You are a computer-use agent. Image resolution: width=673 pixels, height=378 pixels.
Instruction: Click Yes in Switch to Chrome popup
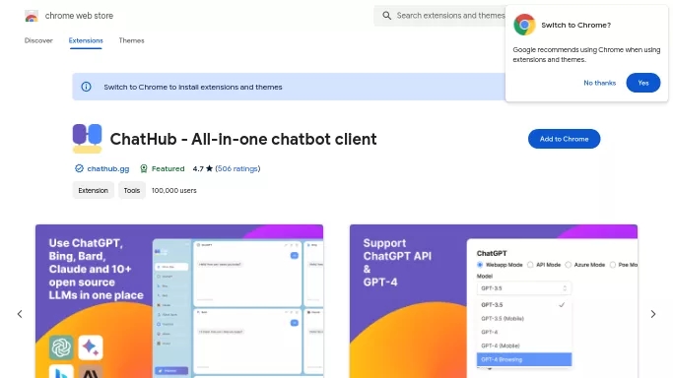(643, 83)
